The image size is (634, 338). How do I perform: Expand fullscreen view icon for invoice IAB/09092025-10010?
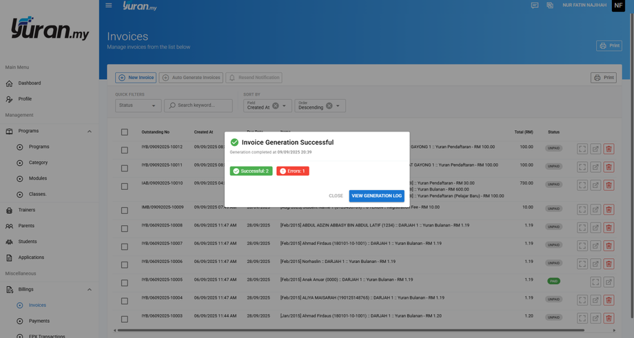point(582,185)
